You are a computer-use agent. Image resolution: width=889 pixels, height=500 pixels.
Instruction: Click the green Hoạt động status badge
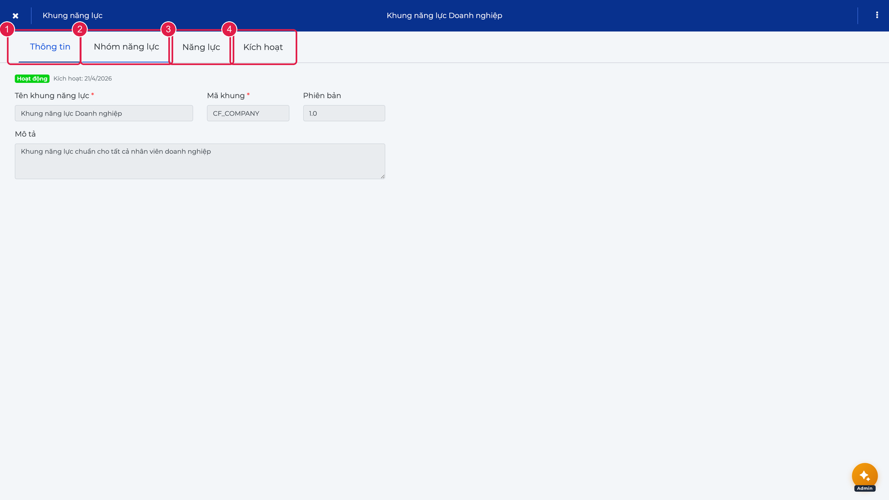pos(32,78)
